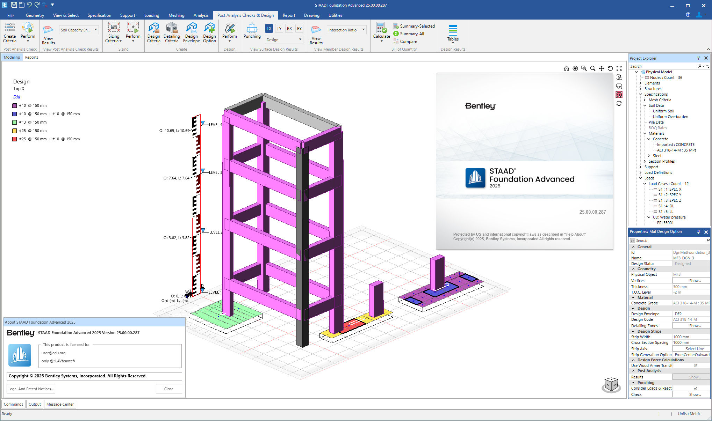This screenshot has height=421, width=712.
Task: Select the green #13 rebar legend swatch
Action: [14, 122]
